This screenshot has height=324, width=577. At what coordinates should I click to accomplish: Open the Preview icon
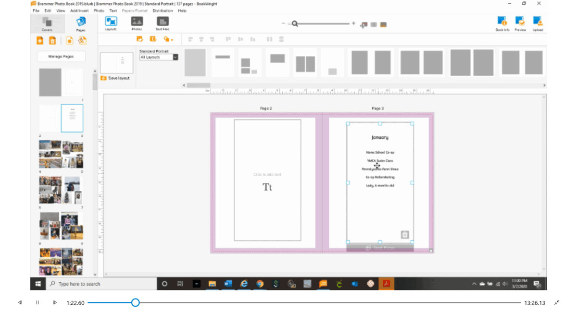(x=520, y=23)
